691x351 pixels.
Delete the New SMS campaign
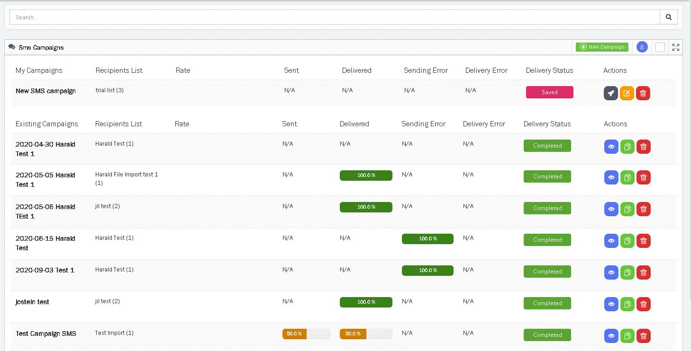point(643,93)
